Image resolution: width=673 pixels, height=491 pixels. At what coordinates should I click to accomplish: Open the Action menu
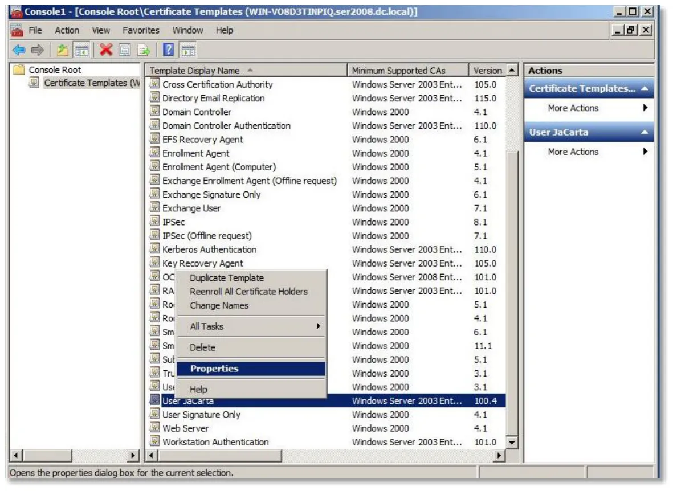(x=67, y=30)
